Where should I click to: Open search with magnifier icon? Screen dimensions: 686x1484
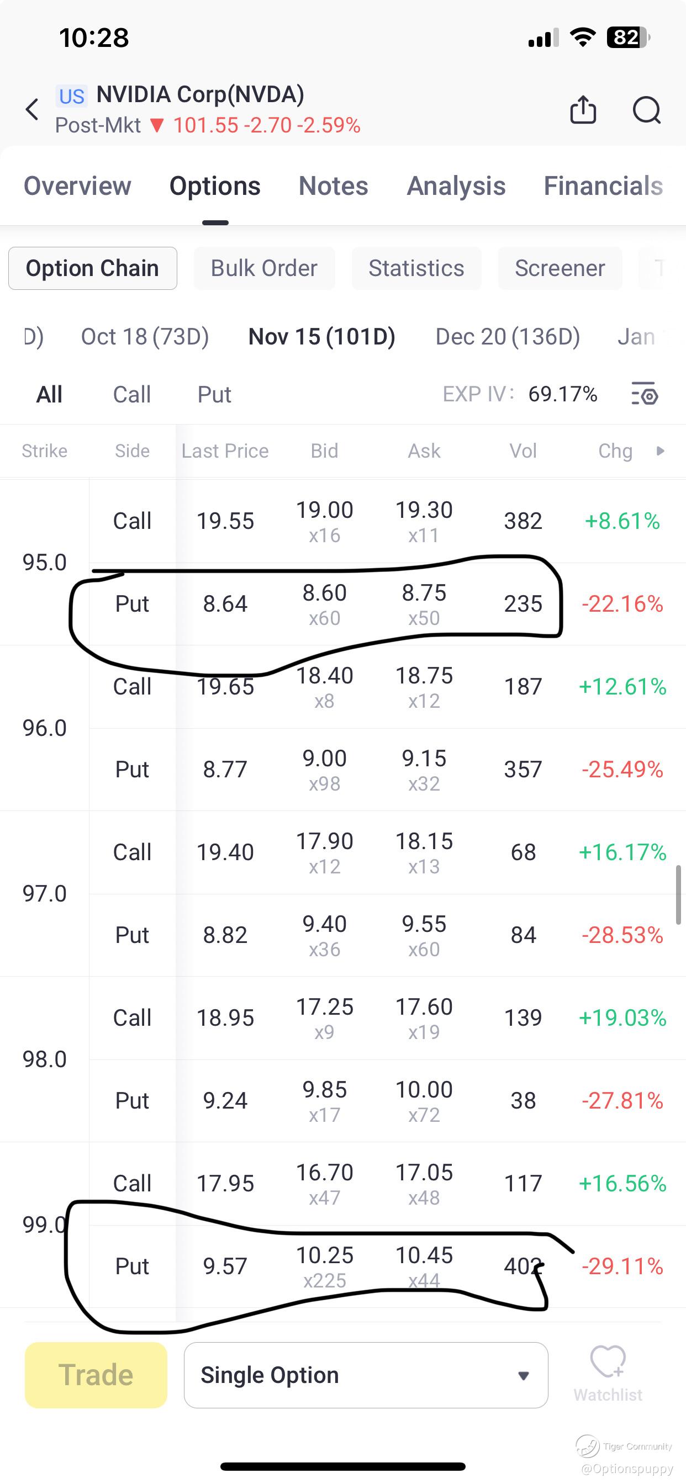click(x=646, y=109)
